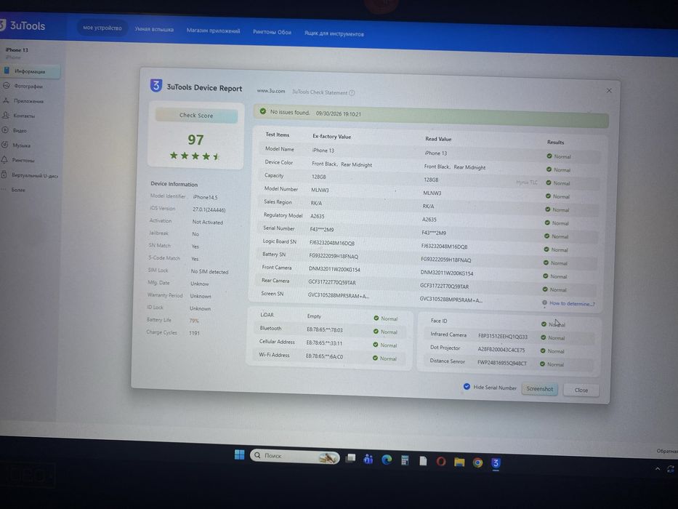Click the Battery Life value 79%
The image size is (678, 509).
pyautogui.click(x=194, y=321)
